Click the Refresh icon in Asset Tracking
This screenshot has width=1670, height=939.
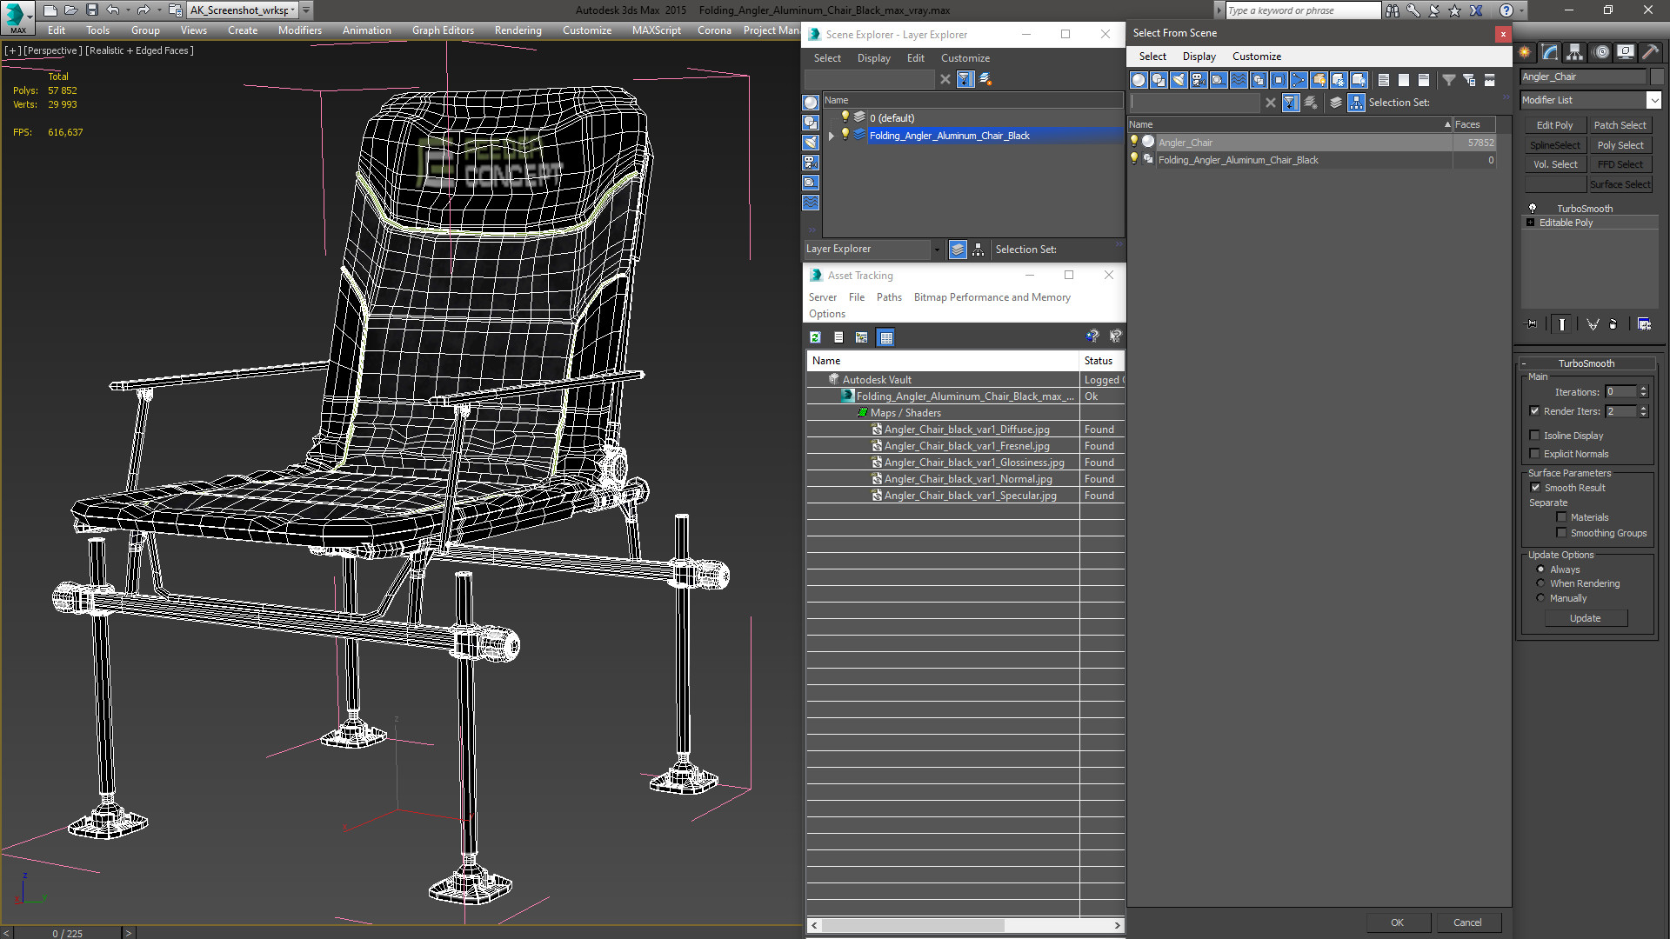[x=815, y=337]
